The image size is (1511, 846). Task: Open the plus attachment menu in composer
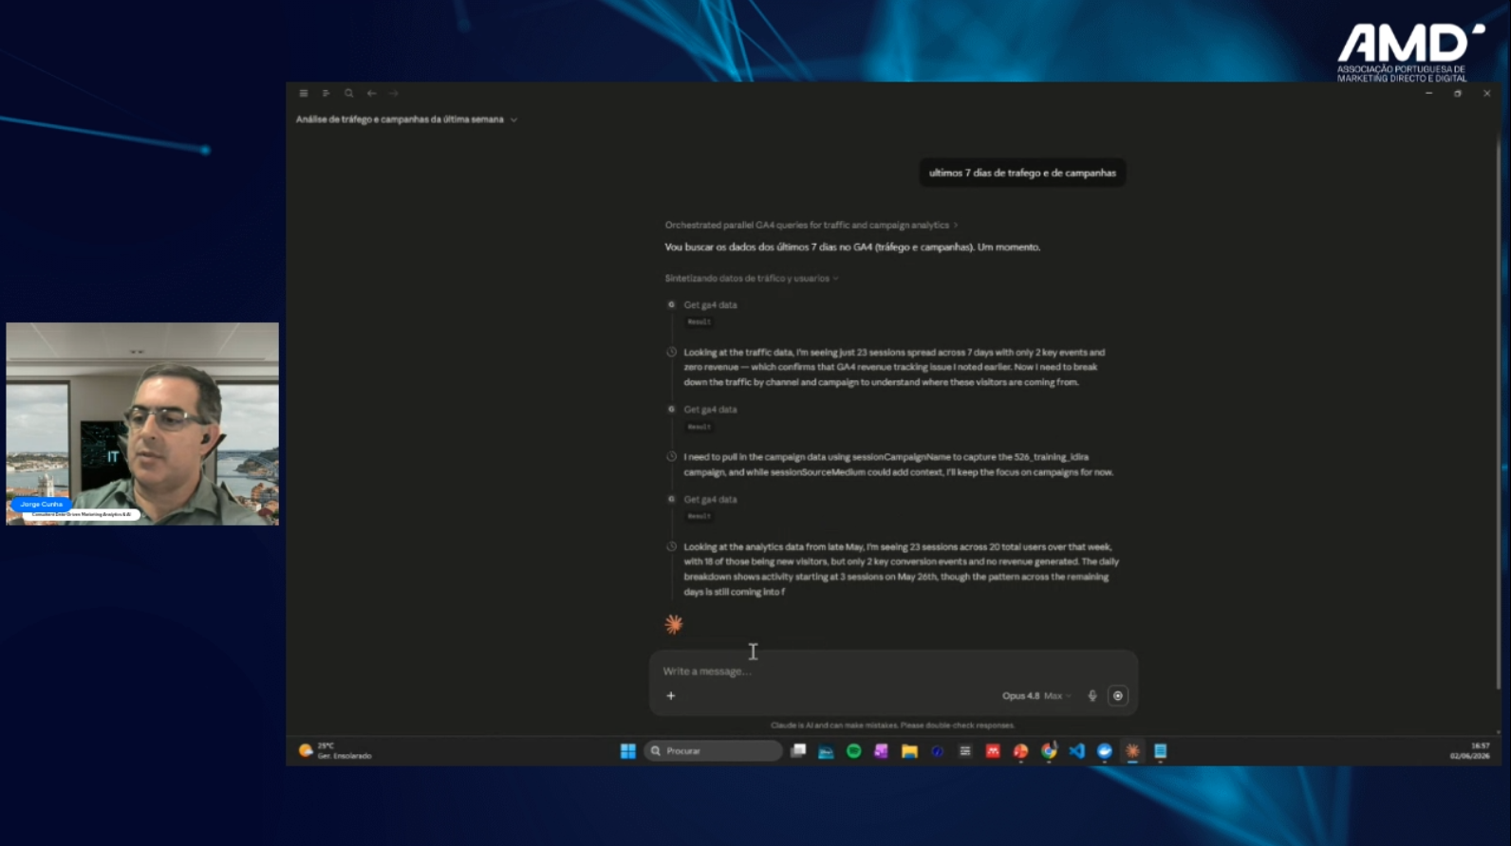[x=671, y=695]
